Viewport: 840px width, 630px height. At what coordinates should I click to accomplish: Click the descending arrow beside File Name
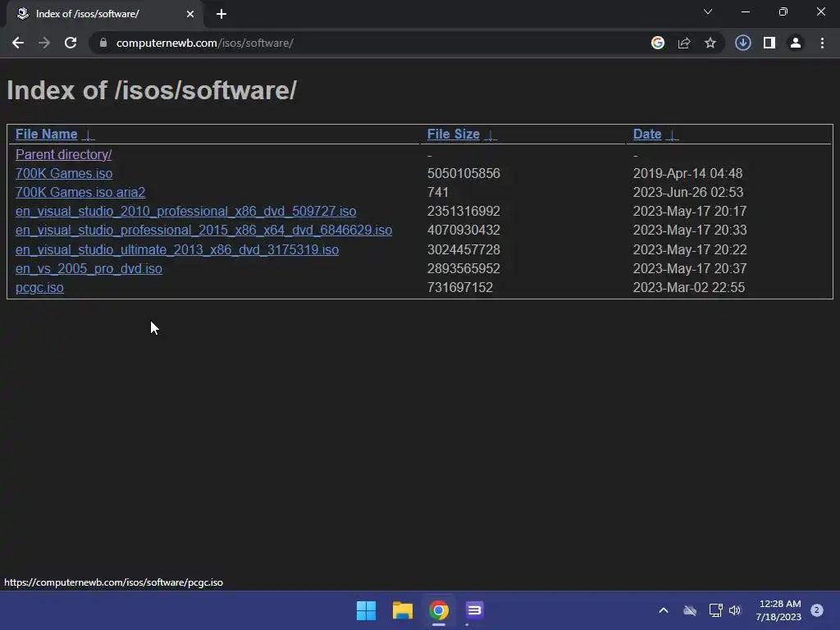(89, 135)
